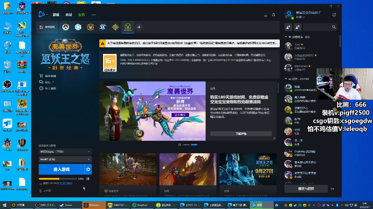Click the download speed link
The image size is (373, 209).
[x=66, y=183]
